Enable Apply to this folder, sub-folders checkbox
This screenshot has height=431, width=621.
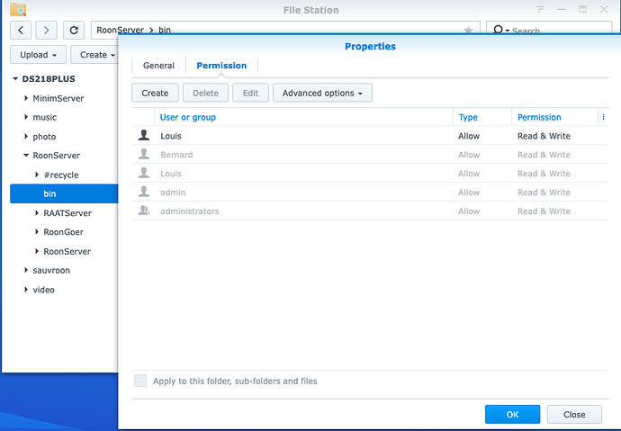[x=140, y=381]
